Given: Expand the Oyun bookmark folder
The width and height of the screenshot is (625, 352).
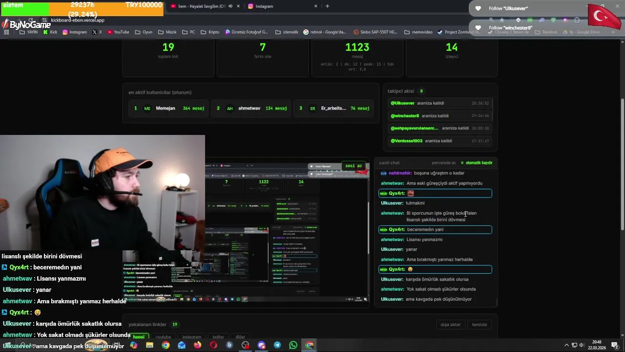Looking at the screenshot, I should 144,32.
